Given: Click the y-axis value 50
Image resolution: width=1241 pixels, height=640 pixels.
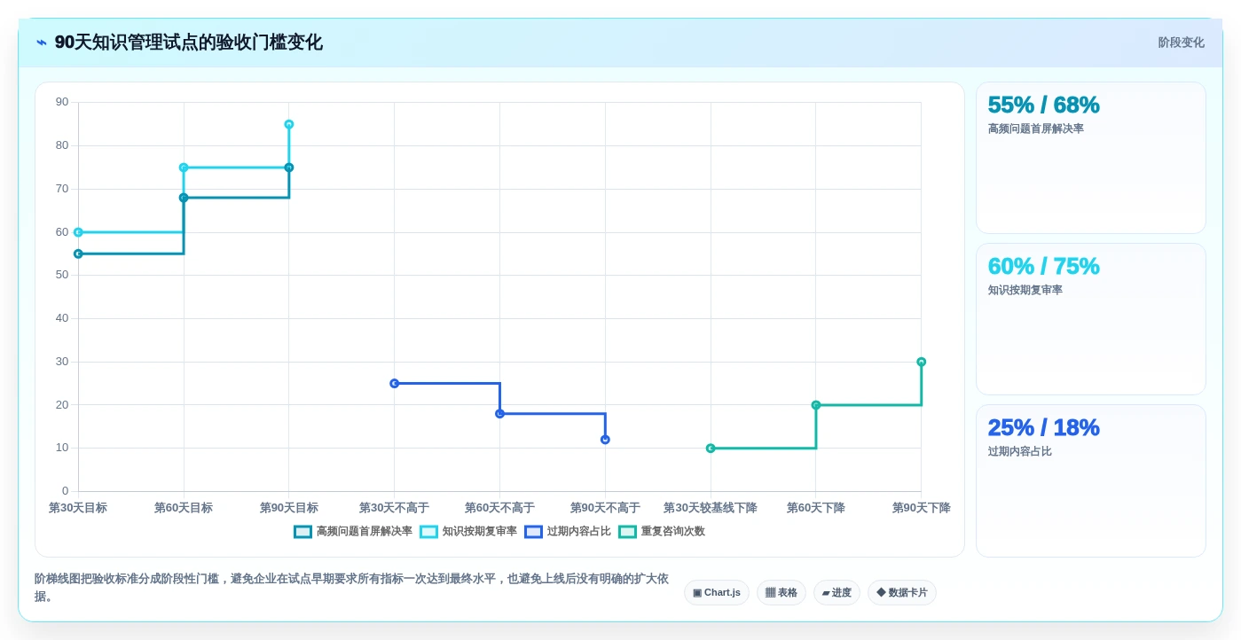Looking at the screenshot, I should click(x=62, y=275).
